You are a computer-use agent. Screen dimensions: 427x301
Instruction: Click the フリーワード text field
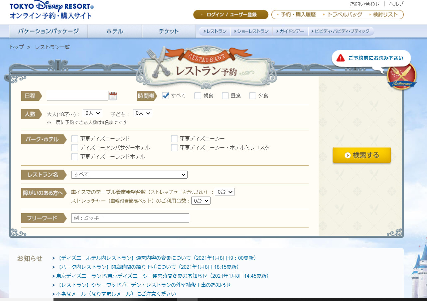pyautogui.click(x=130, y=218)
